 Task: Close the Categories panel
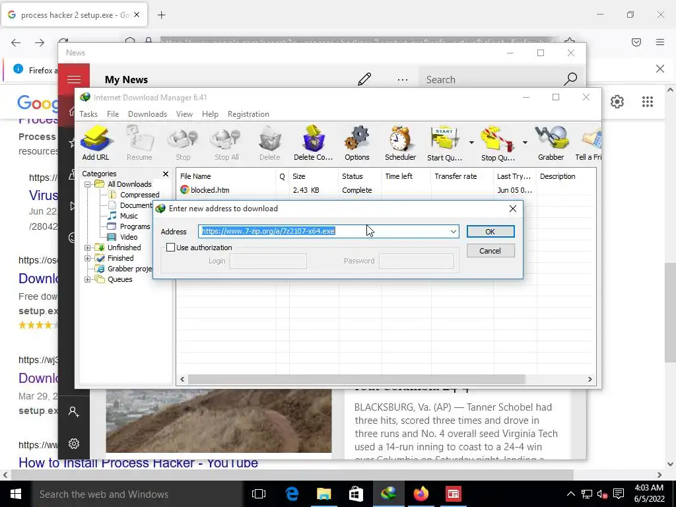pos(166,174)
